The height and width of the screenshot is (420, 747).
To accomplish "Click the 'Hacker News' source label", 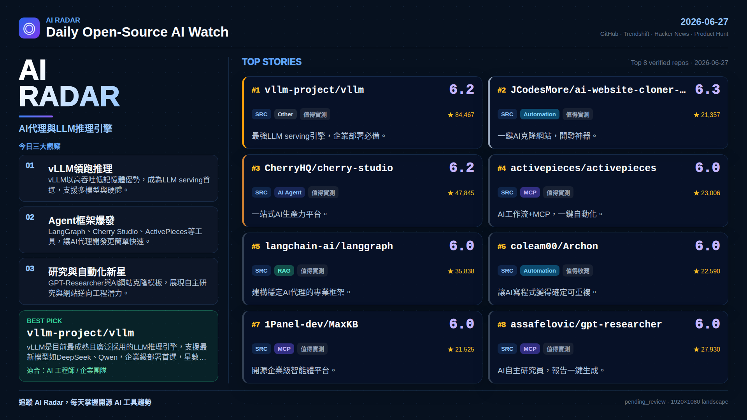I will pos(672,34).
